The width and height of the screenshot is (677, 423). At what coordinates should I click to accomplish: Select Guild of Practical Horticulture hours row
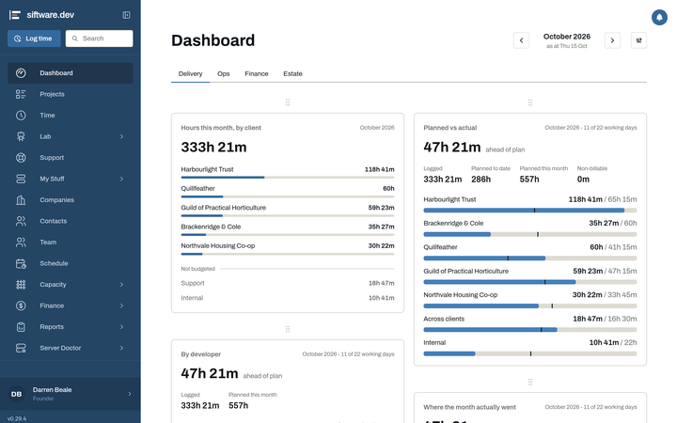pos(288,211)
